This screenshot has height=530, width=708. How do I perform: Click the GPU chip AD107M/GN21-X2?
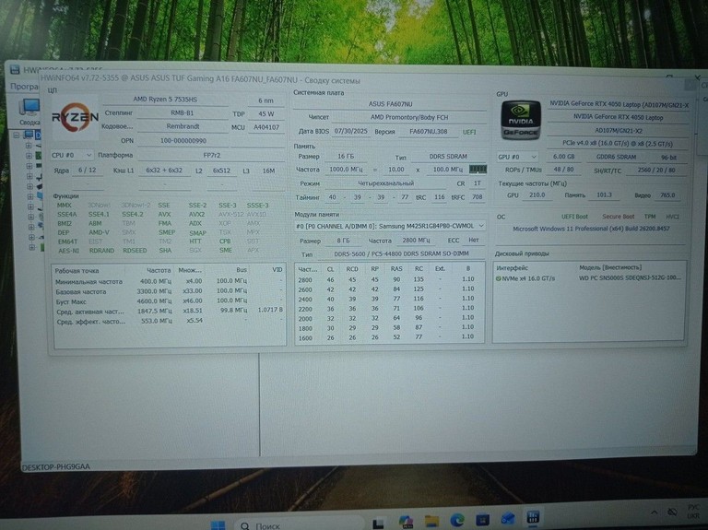(x=619, y=131)
